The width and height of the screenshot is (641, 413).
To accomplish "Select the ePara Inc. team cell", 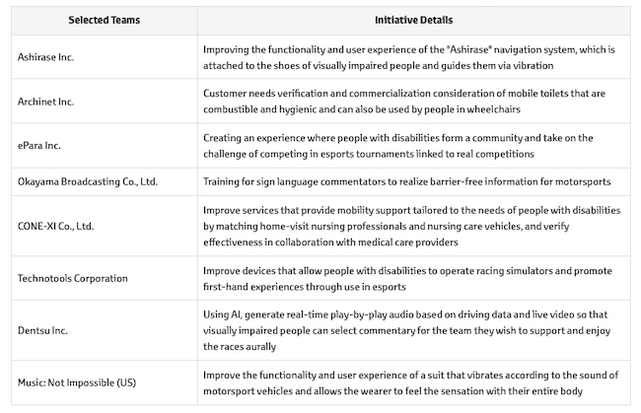I will 40,145.
